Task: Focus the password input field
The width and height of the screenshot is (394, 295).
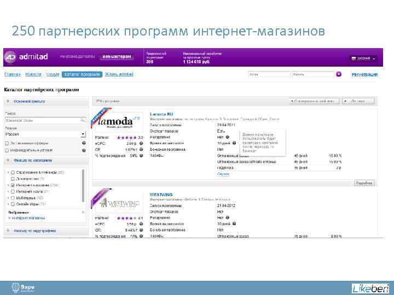Action: pos(313,74)
